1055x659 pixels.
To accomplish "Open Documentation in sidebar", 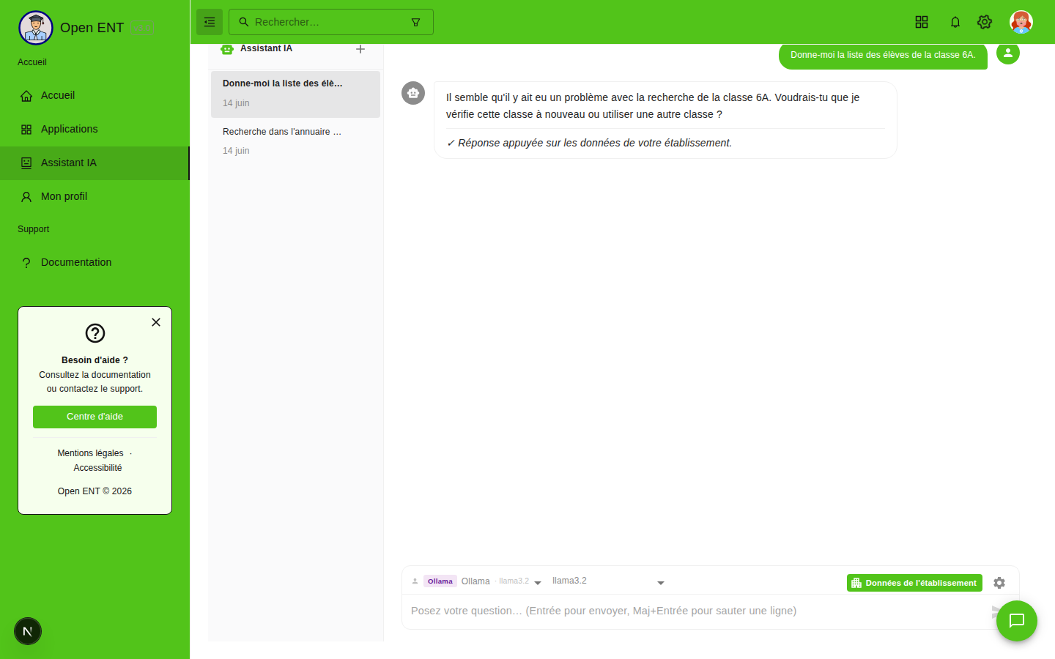I will [x=95, y=263].
